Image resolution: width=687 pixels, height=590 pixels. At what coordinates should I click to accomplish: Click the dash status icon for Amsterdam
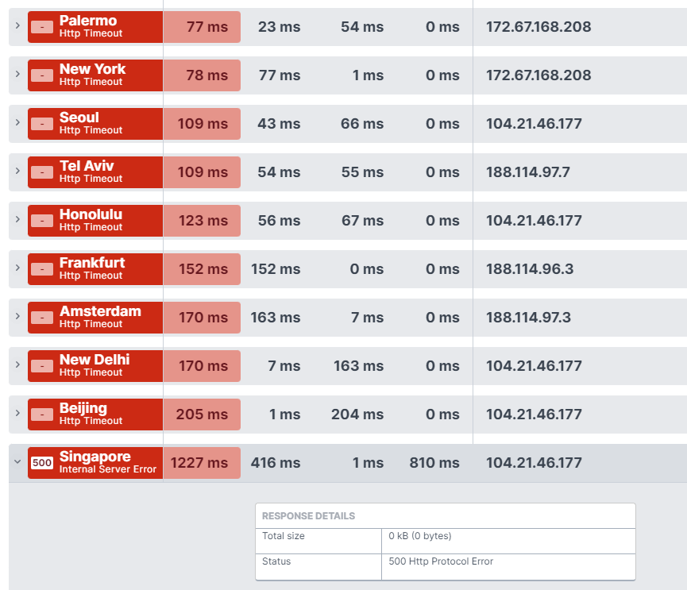pyautogui.click(x=42, y=318)
